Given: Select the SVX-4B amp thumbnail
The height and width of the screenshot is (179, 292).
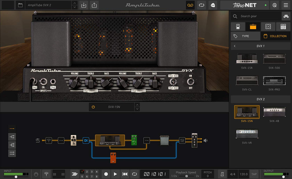Looking at the screenshot, I should point(274,112).
